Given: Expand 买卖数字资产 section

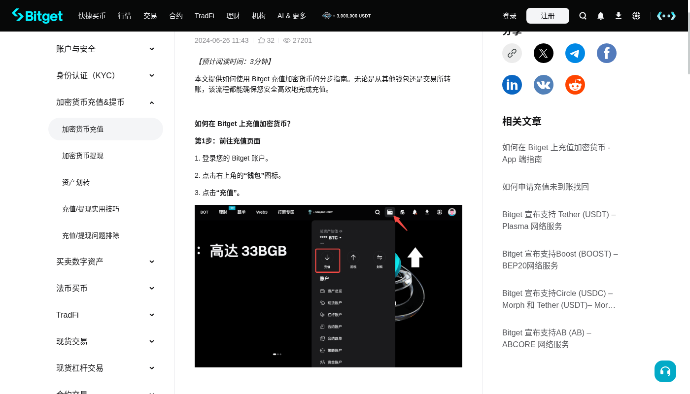Looking at the screenshot, I should (x=105, y=262).
